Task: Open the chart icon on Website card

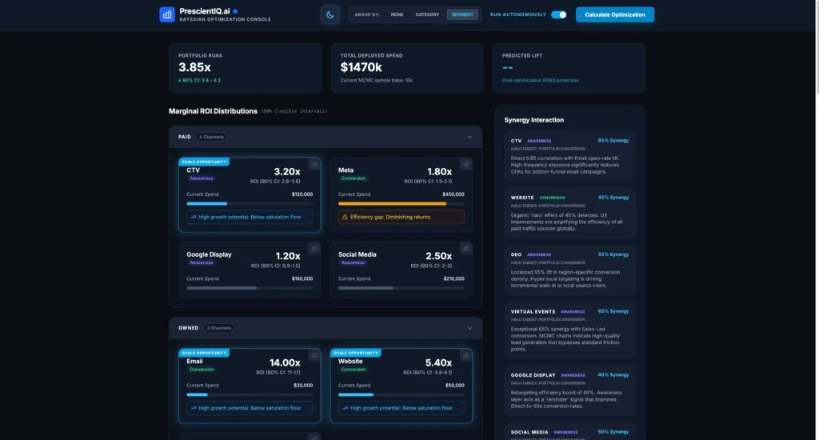Action: [x=465, y=355]
